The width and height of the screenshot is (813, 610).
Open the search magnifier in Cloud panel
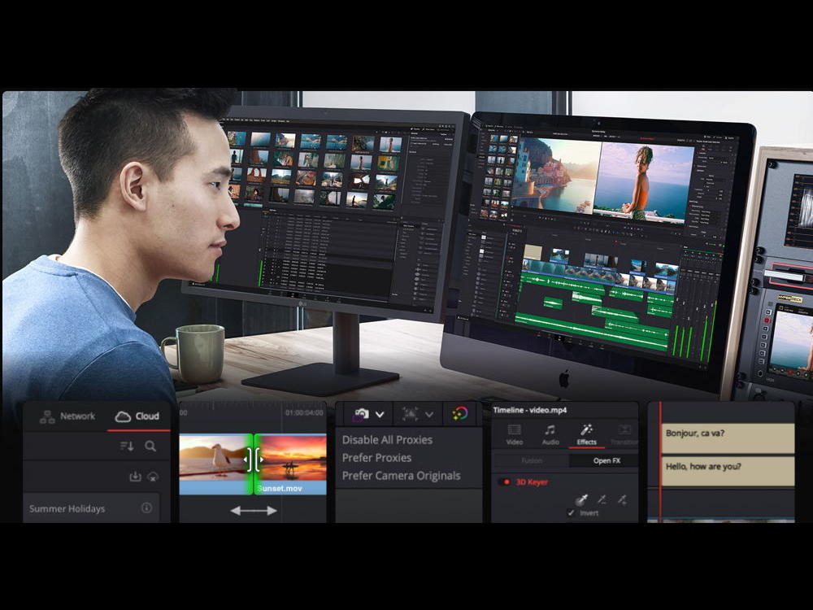150,446
